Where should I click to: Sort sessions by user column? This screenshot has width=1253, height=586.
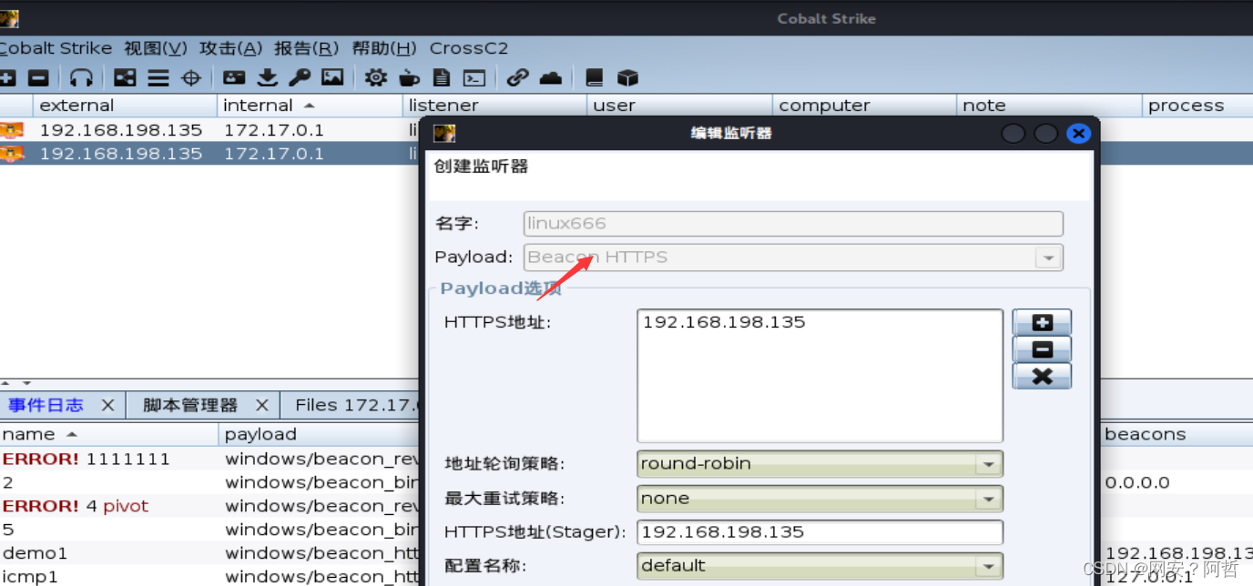679,106
